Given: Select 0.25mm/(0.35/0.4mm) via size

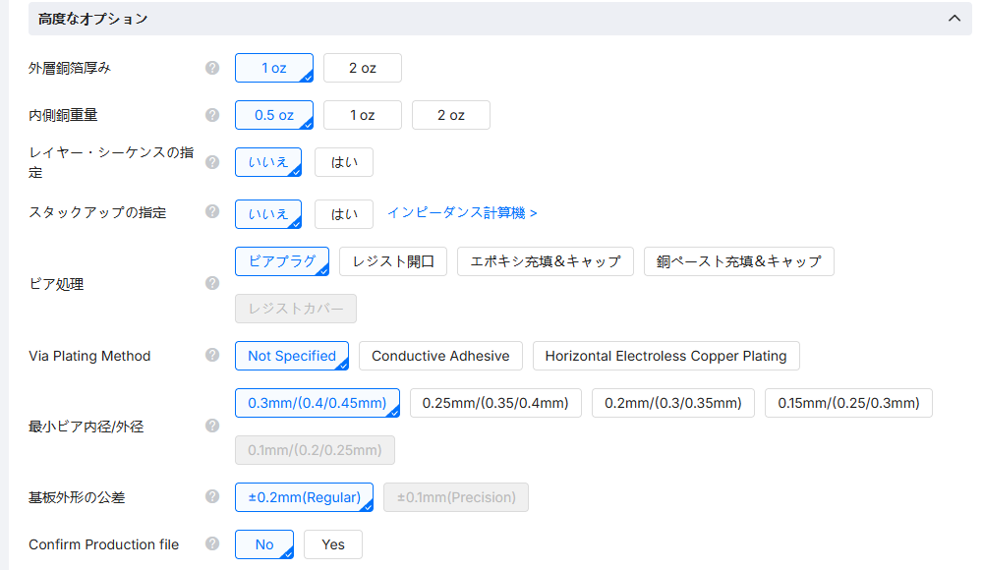Looking at the screenshot, I should [x=495, y=403].
